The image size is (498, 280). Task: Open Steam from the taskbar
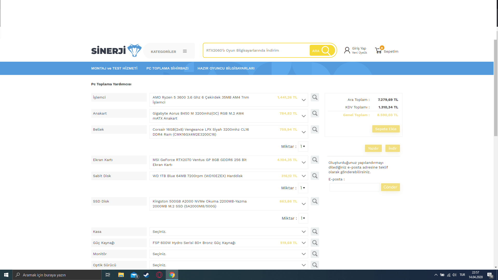pos(146,275)
